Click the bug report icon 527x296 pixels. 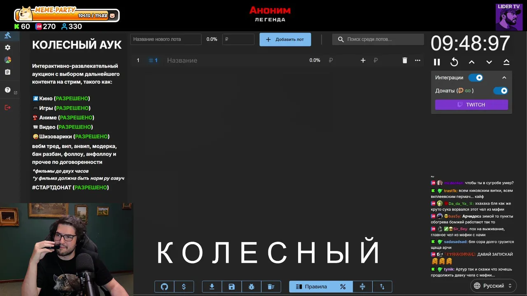click(251, 287)
